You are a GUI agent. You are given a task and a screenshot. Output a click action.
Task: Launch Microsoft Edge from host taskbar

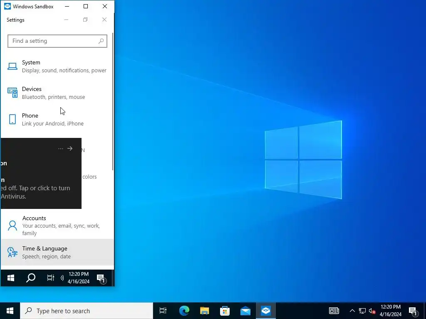point(184,311)
